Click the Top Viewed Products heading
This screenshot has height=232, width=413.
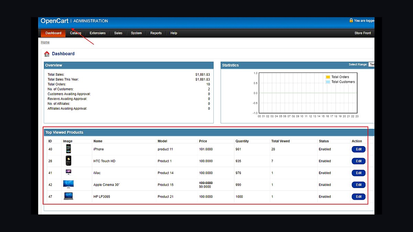coord(64,132)
